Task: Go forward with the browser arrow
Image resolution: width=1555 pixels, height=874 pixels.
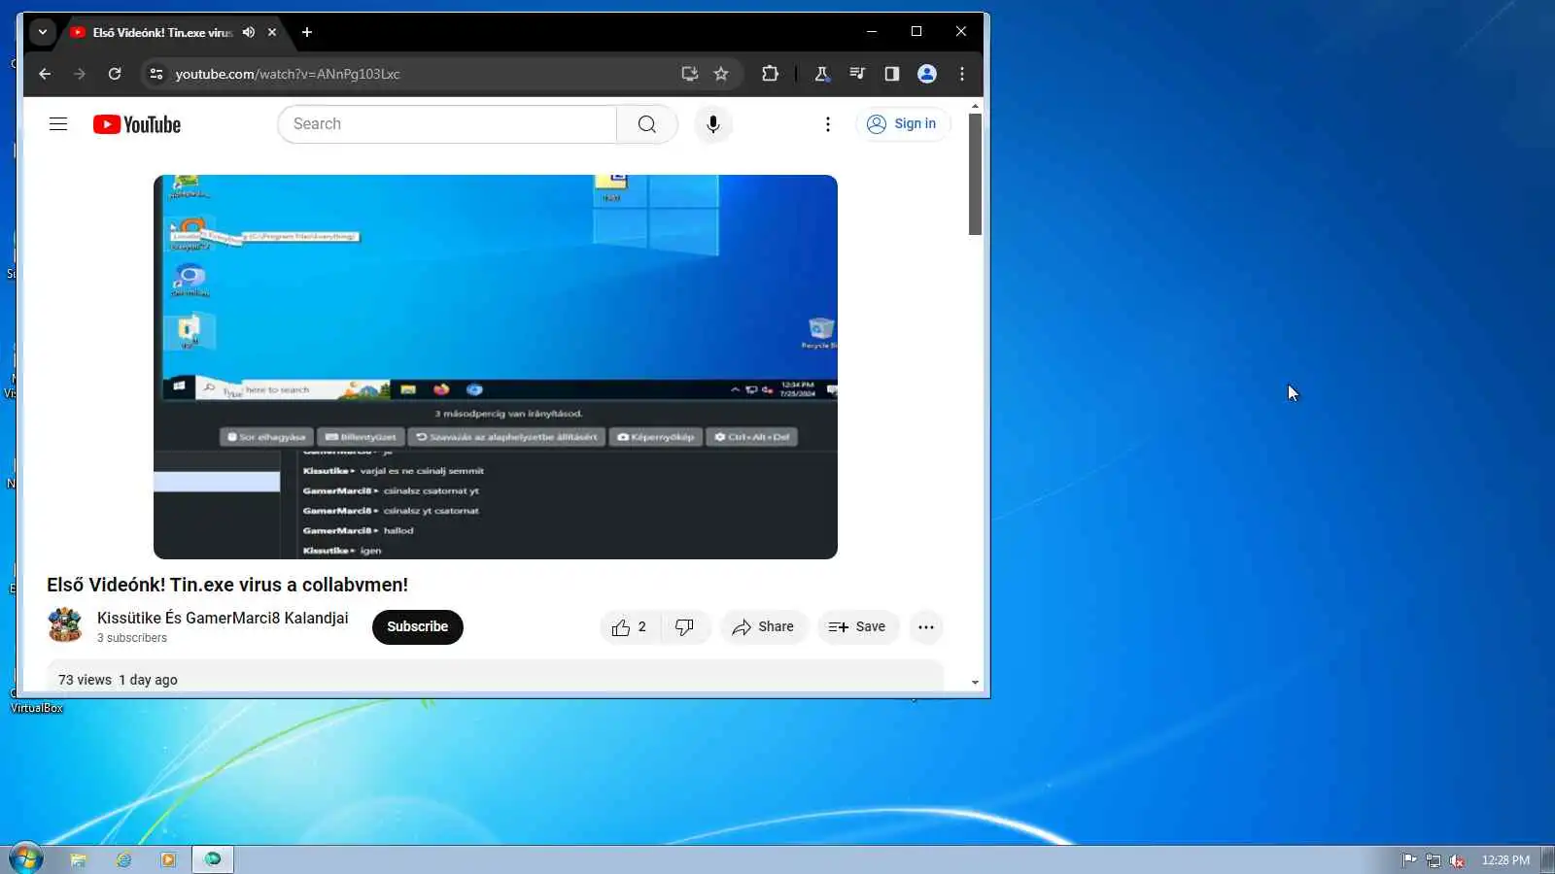Action: [x=80, y=74]
